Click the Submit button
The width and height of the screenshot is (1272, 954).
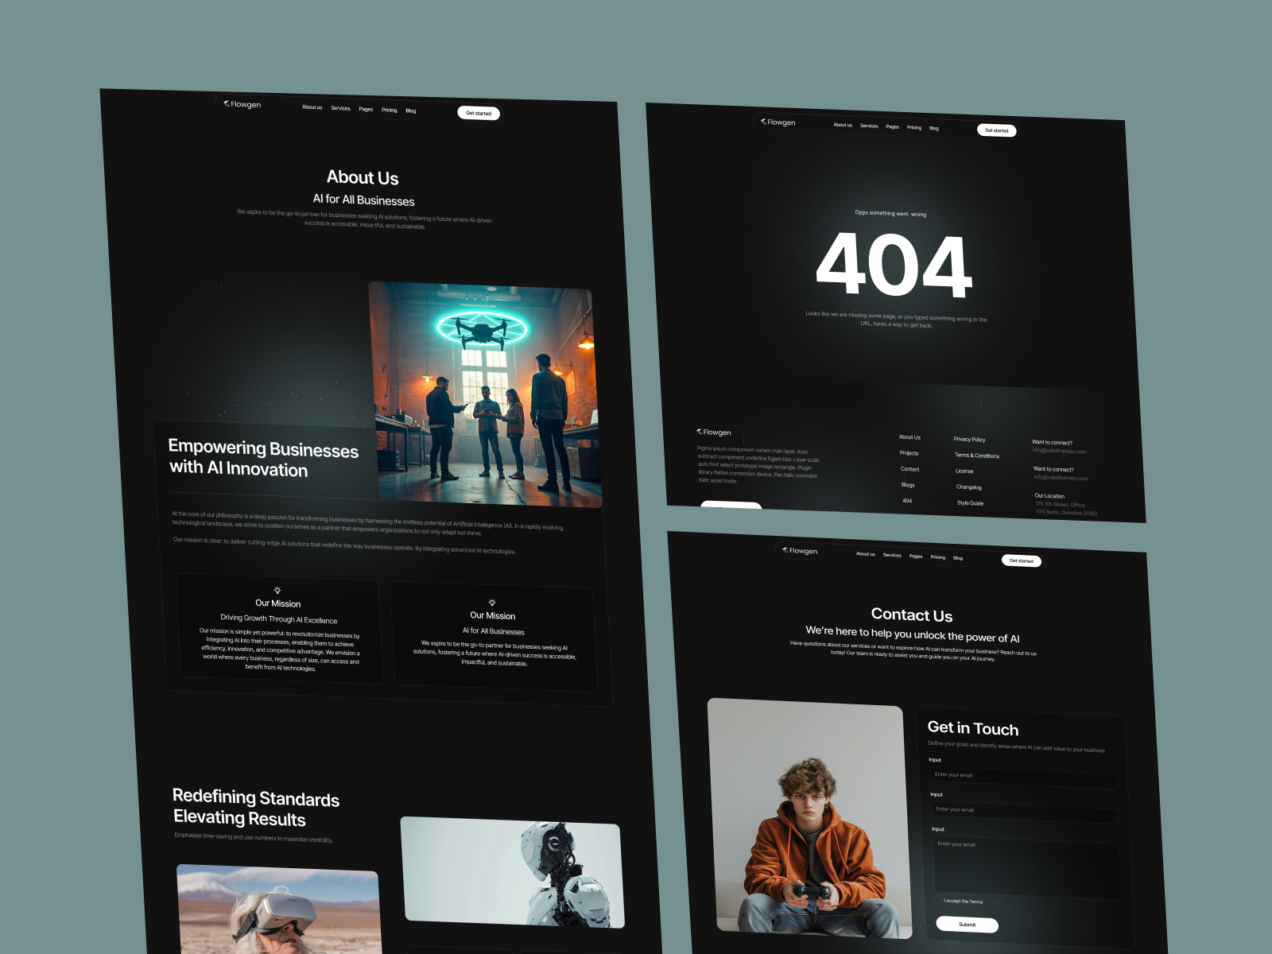(x=968, y=925)
